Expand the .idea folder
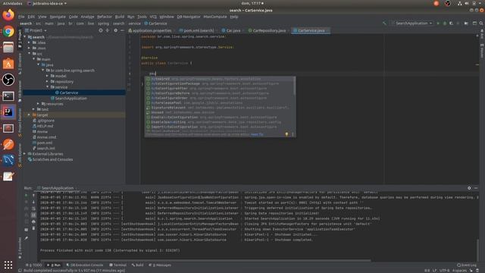The height and width of the screenshot is (273, 485). click(x=30, y=42)
